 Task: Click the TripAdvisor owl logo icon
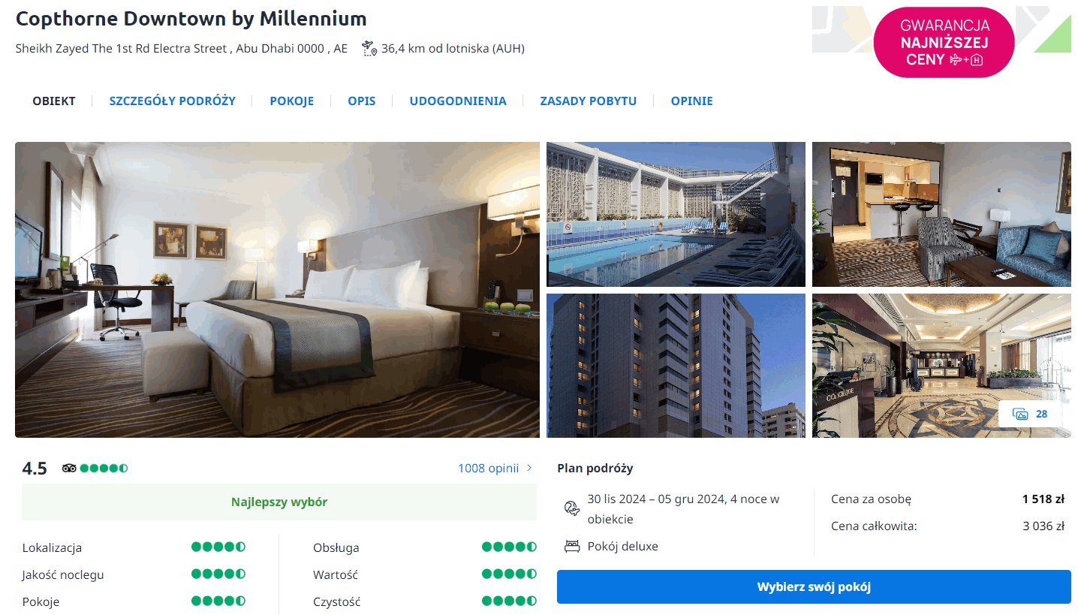[69, 469]
